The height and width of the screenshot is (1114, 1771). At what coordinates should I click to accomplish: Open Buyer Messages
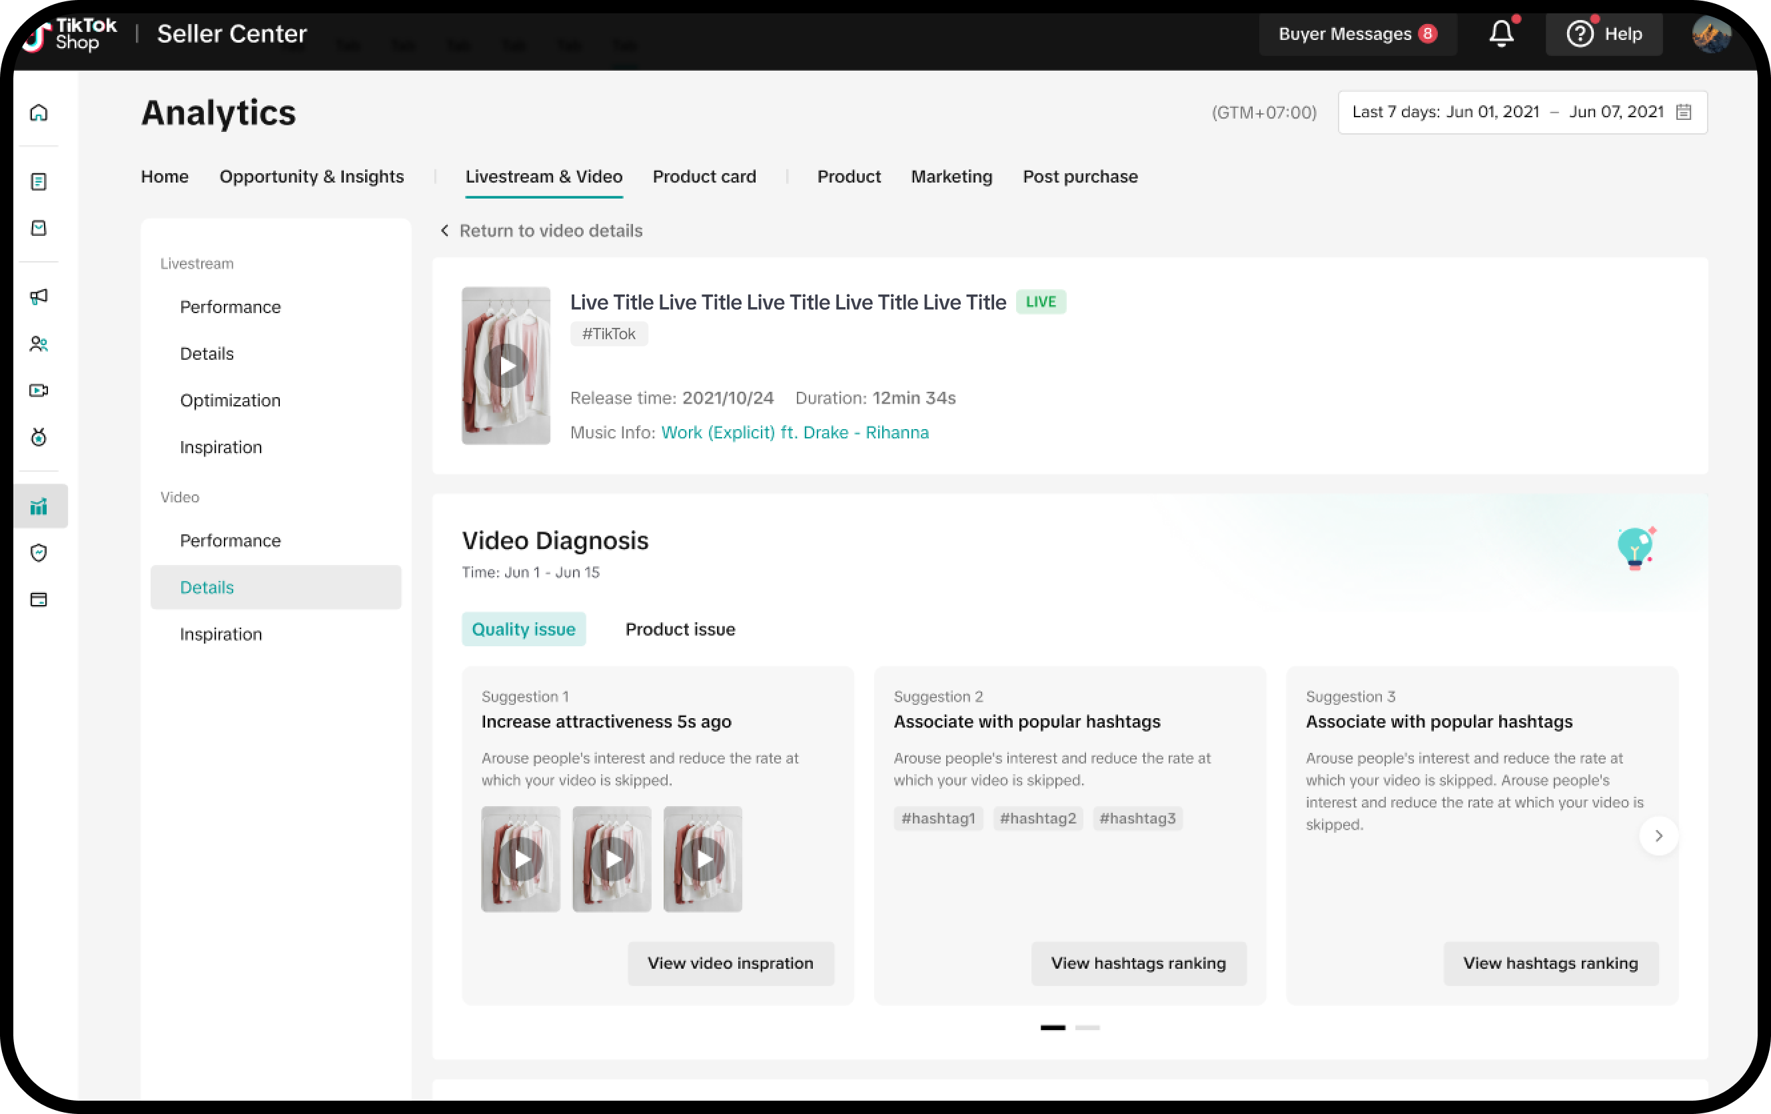click(x=1358, y=34)
